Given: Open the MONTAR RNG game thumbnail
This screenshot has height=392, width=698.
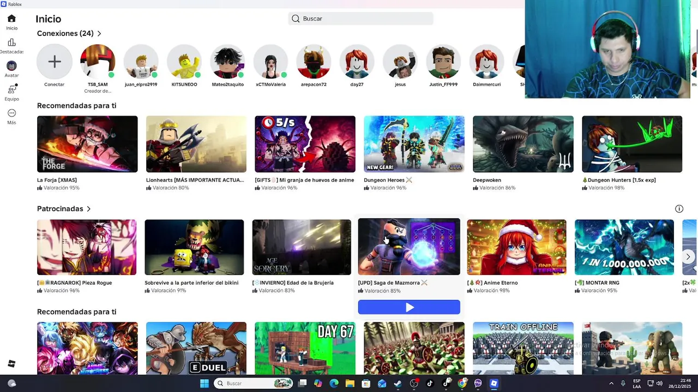Looking at the screenshot, I should pos(624,247).
